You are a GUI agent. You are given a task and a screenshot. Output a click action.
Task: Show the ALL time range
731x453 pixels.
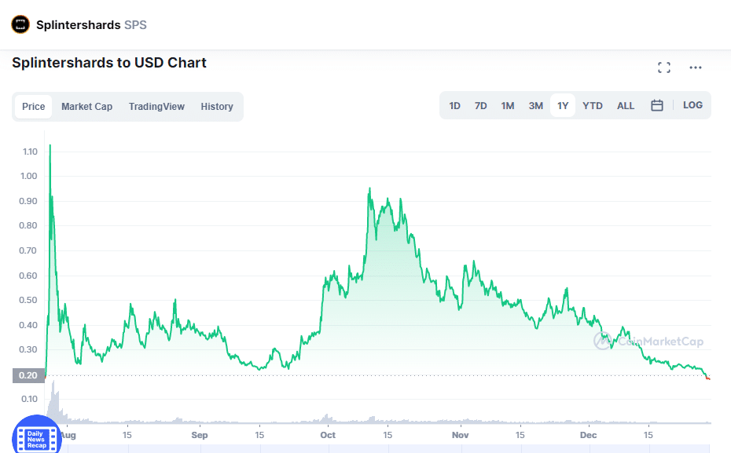point(626,106)
